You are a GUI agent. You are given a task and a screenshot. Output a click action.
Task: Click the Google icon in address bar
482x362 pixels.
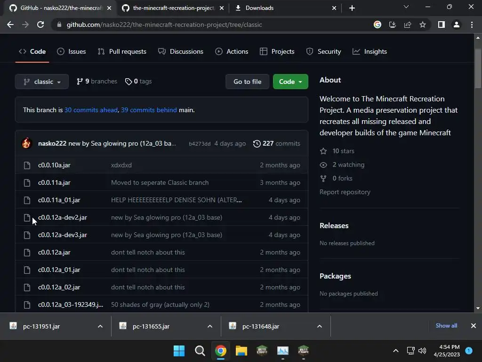click(378, 25)
